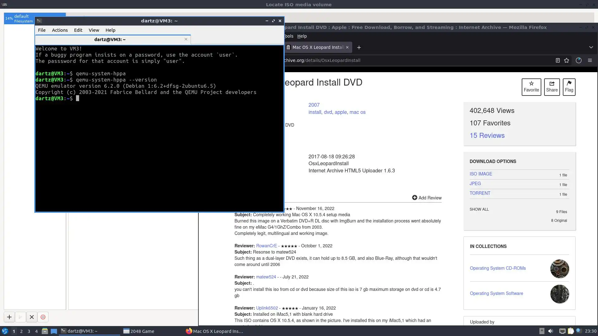This screenshot has width=598, height=336.
Task: Open the 15 Reviews link
Action: 487,136
